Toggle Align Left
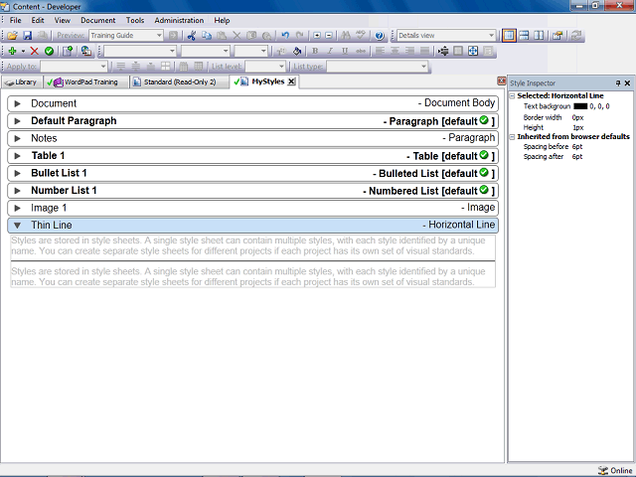The height and width of the screenshot is (477, 636). pos(380,51)
